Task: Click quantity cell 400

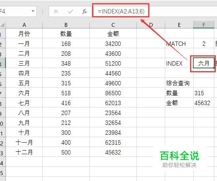Action: [66, 142]
